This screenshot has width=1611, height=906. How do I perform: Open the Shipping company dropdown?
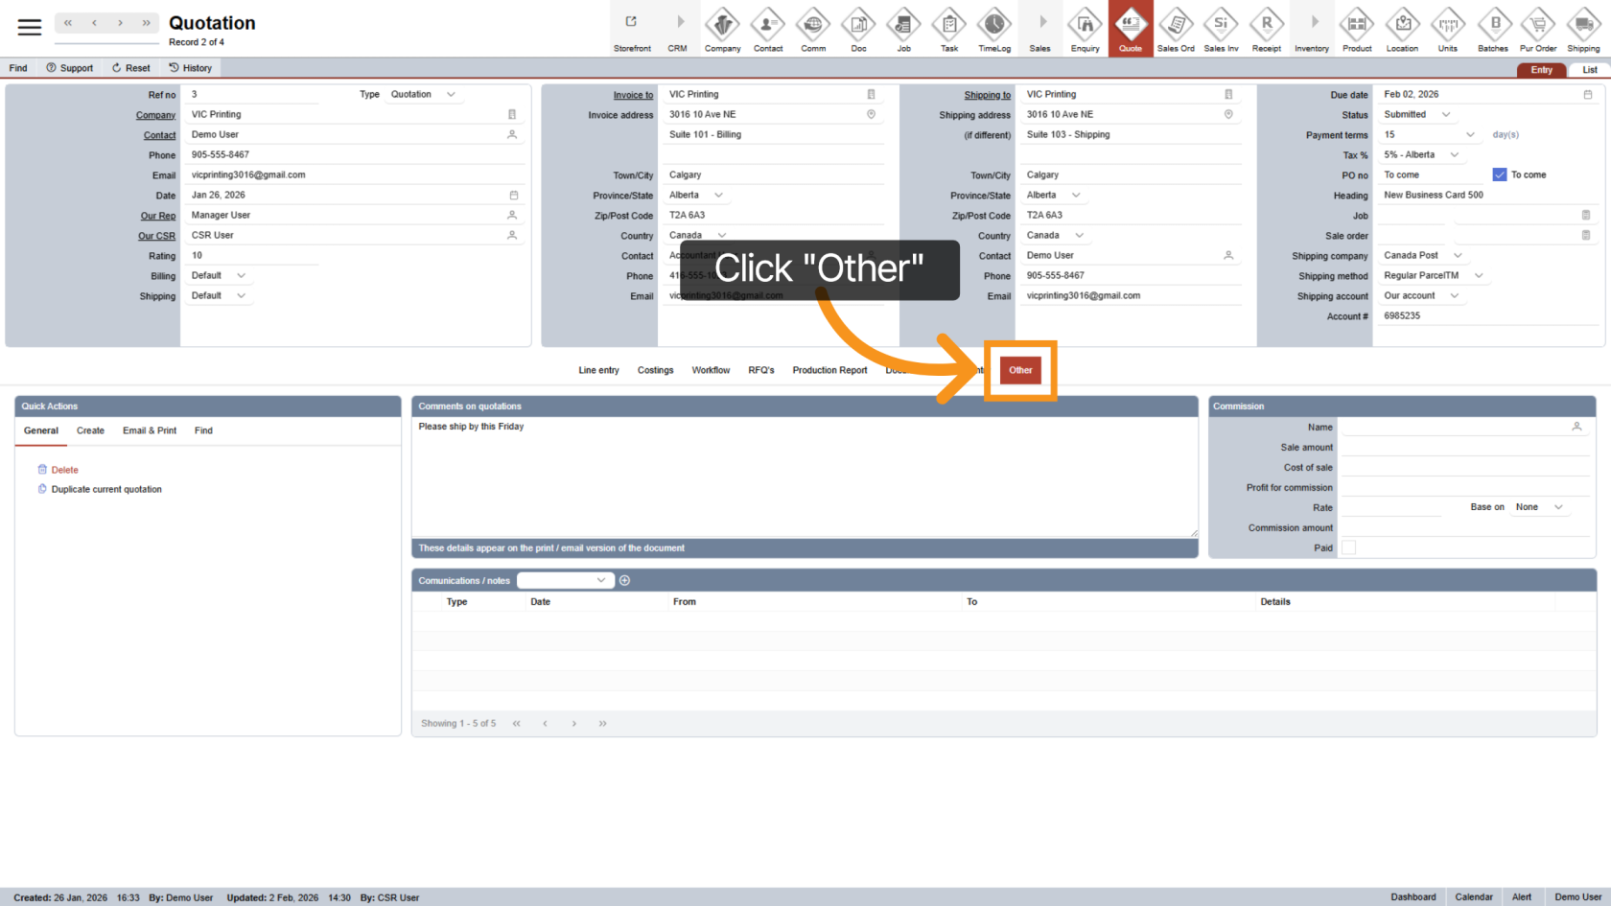tap(1458, 256)
